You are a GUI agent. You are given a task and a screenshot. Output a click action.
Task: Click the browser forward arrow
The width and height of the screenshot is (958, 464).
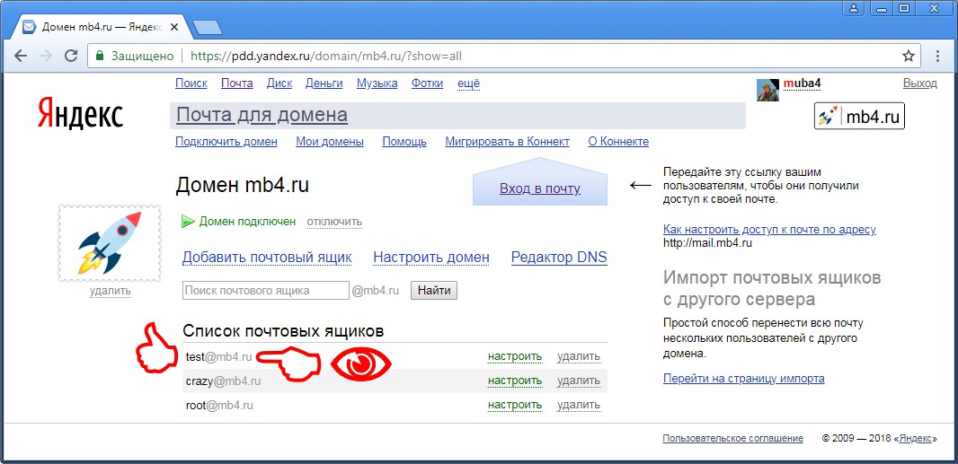tap(46, 57)
